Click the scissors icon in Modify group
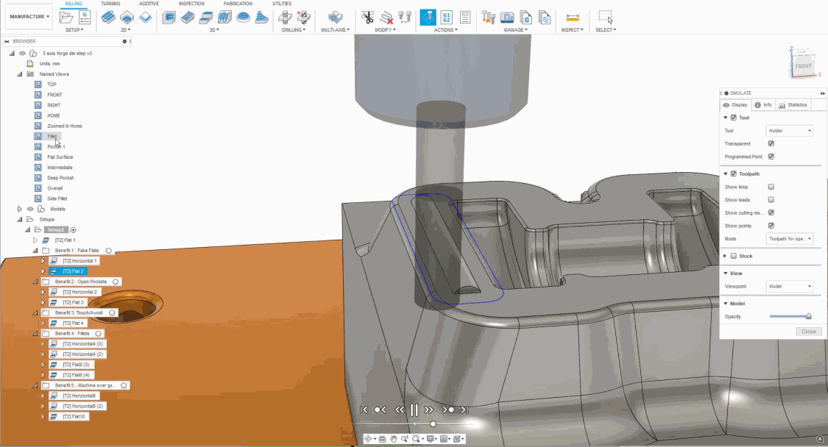The height and width of the screenshot is (447, 828). tap(367, 17)
